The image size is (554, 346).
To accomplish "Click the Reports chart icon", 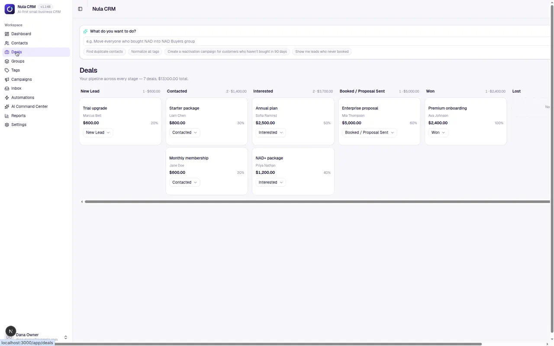I will tap(7, 116).
